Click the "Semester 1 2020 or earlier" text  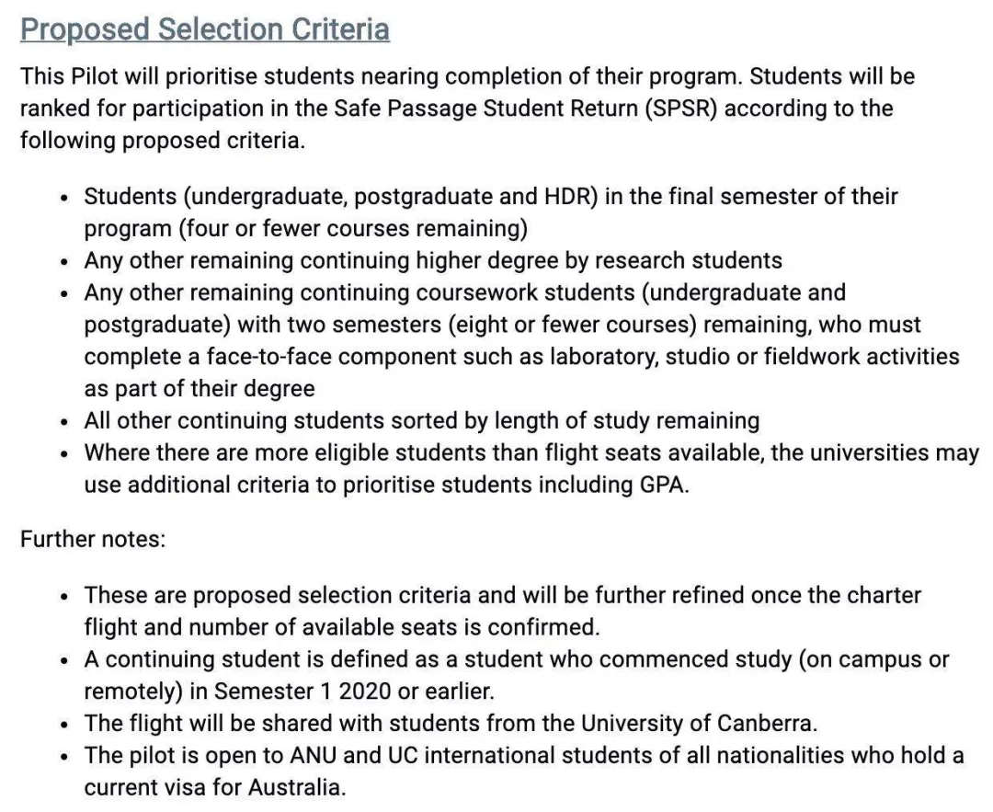[353, 691]
